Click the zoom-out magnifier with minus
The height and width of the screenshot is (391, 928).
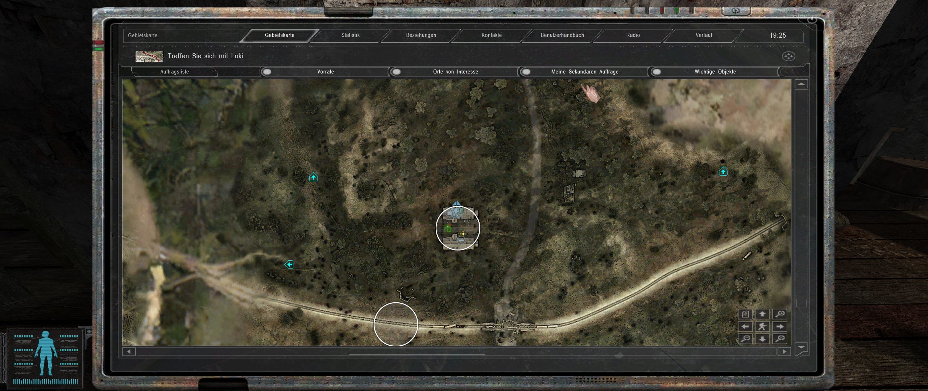coord(745,339)
